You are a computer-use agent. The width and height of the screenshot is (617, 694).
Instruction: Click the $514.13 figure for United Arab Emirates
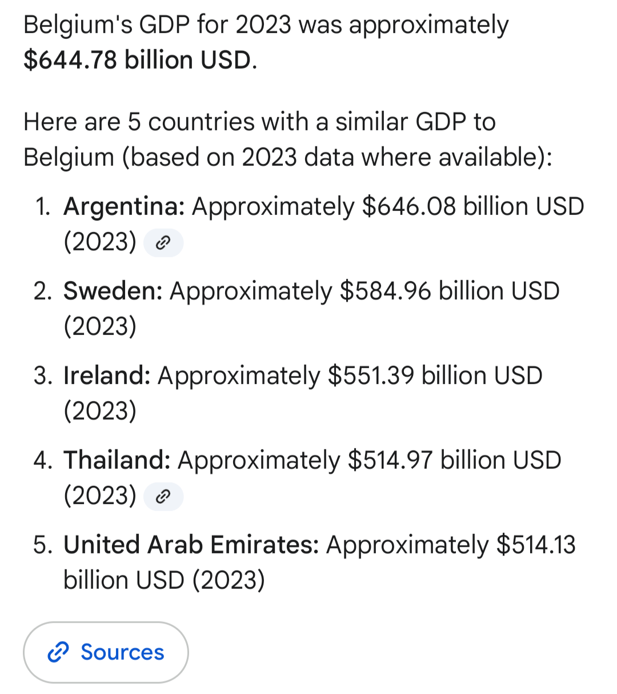click(536, 545)
